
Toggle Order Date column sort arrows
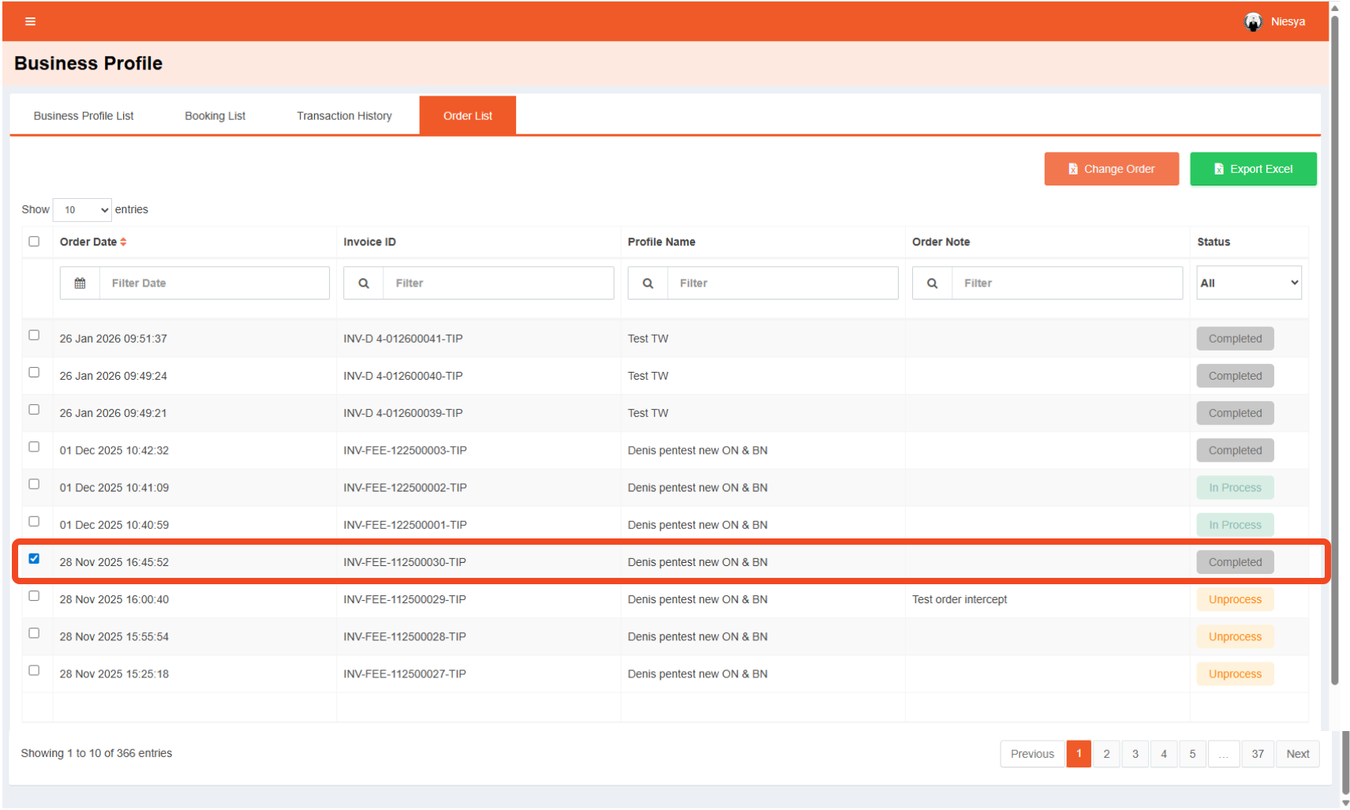pyautogui.click(x=123, y=242)
